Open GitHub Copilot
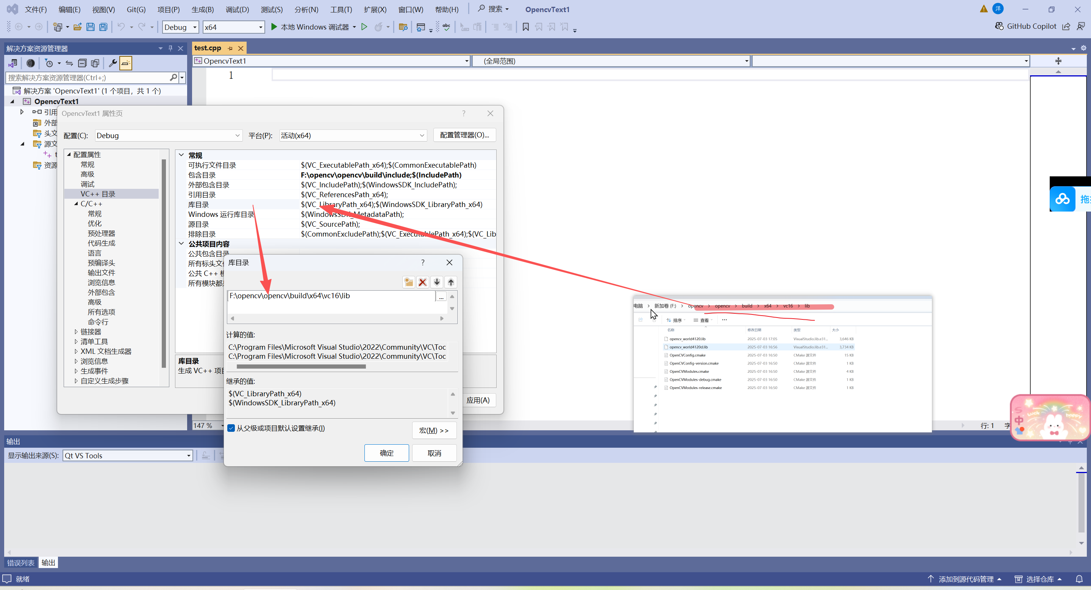This screenshot has width=1091, height=590. pos(1025,26)
